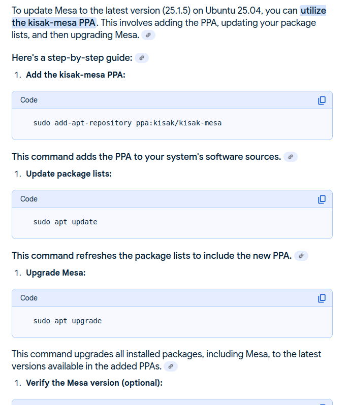Click "Code" label above apt update command
This screenshot has height=405, width=349.
point(29,199)
